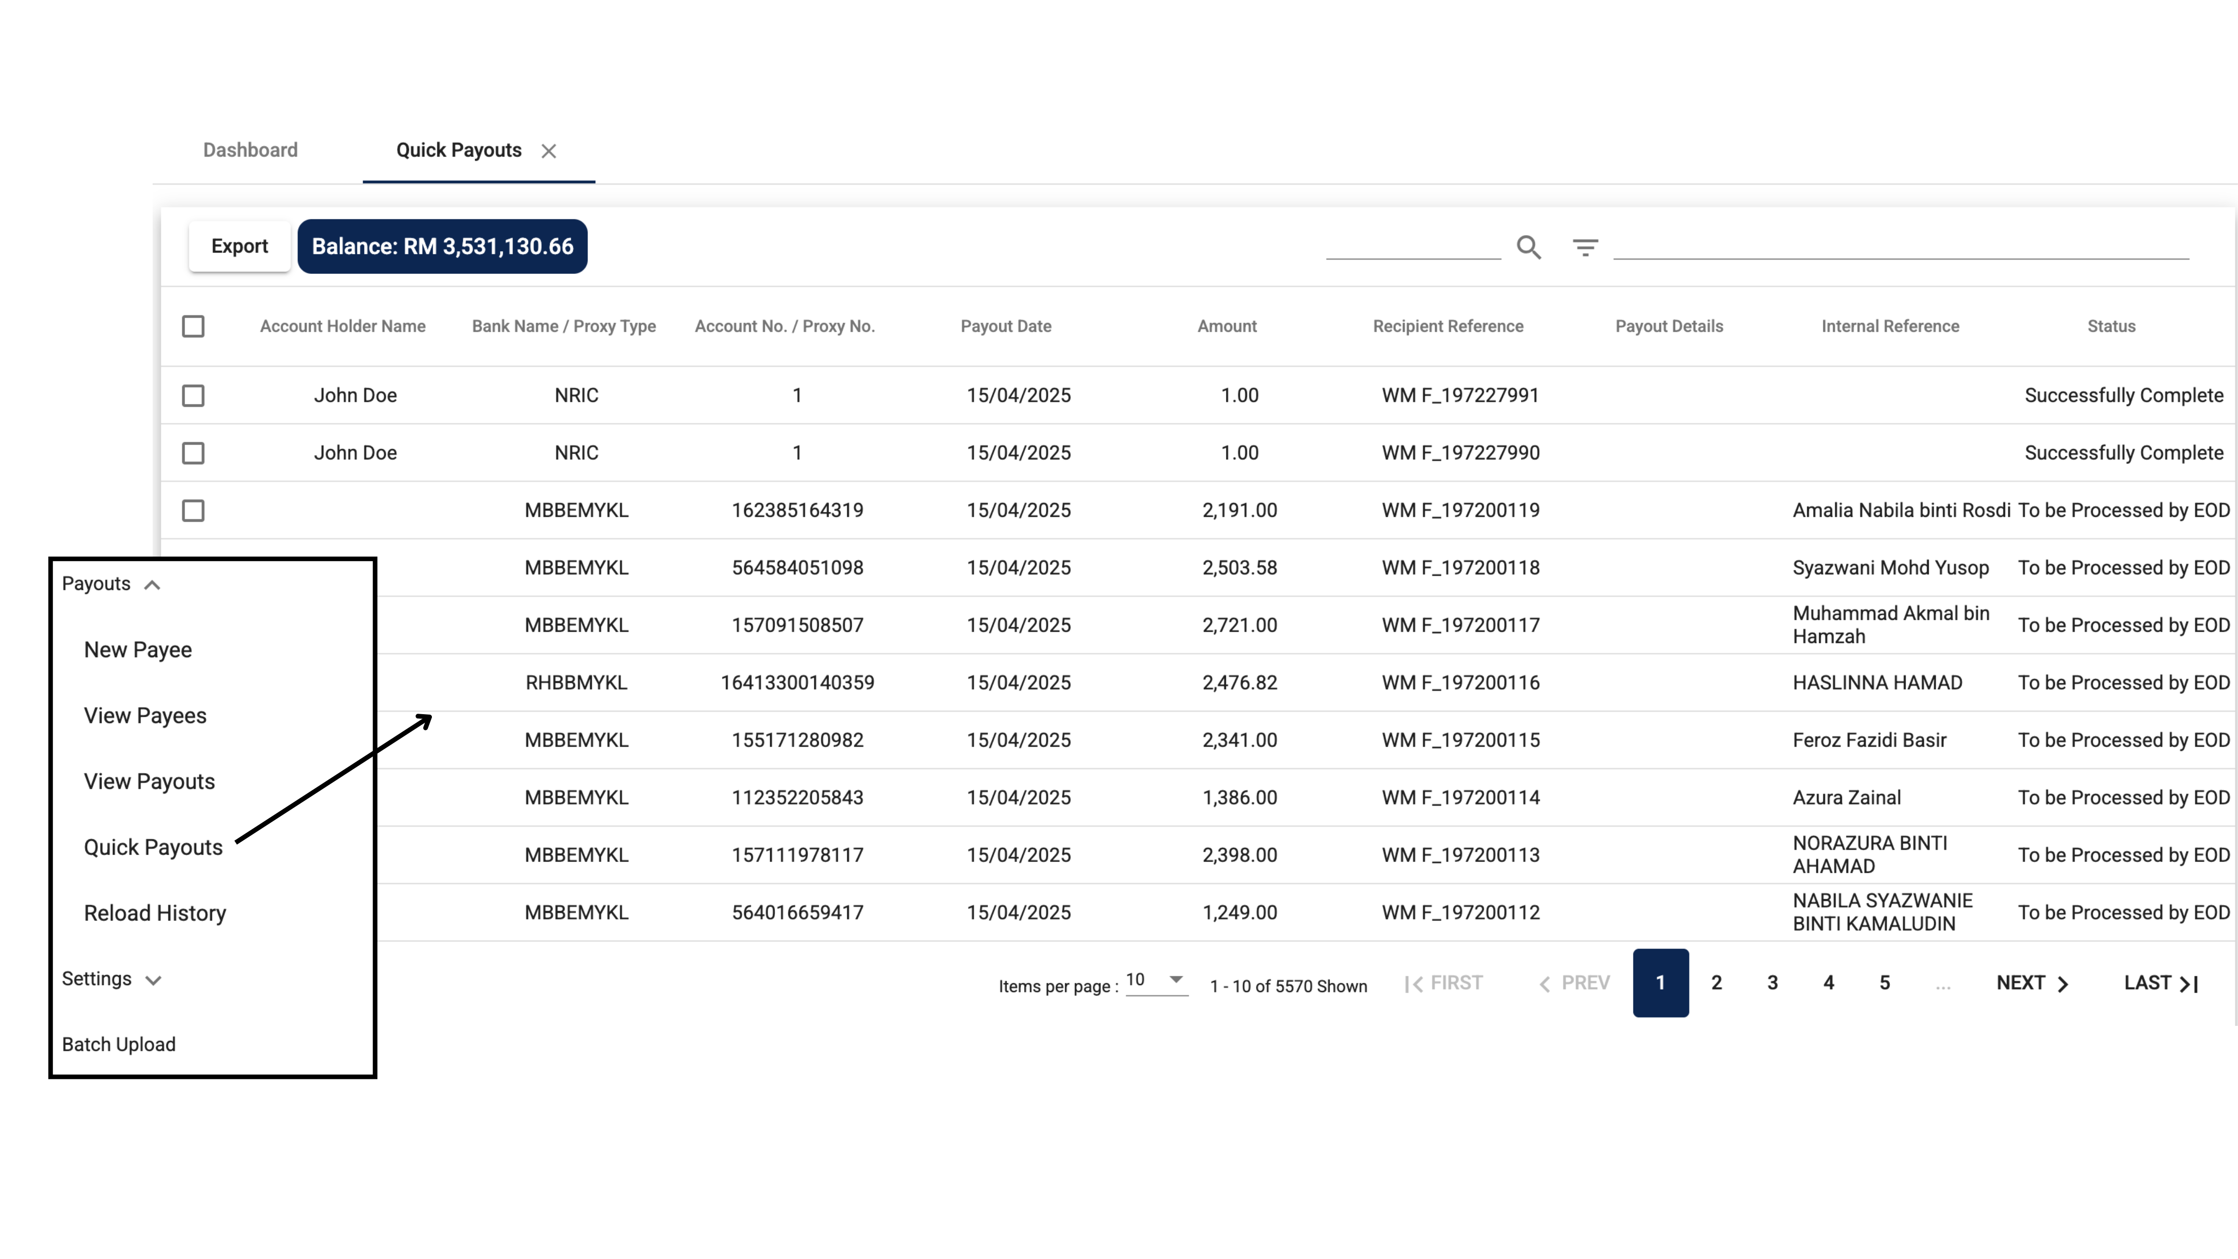Go to NEXT page
The image size is (2238, 1259).
click(2031, 983)
